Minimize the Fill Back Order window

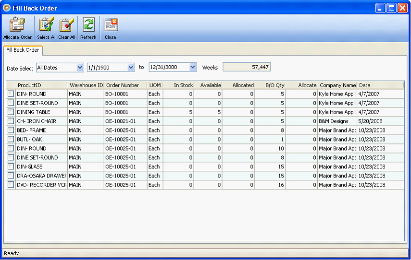[380, 8]
